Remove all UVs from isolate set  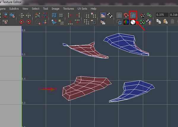pos(87,22)
